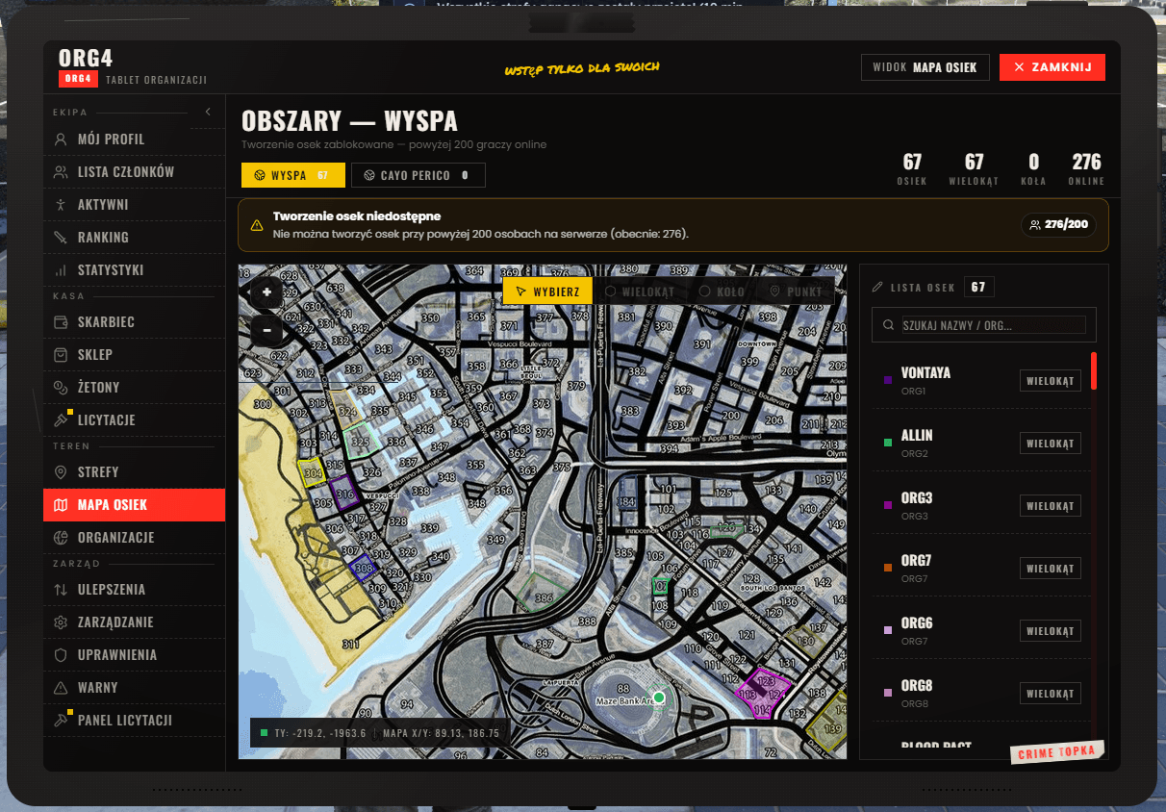Open Uprawnienia permissions page
This screenshot has width=1166, height=812.
click(x=134, y=655)
